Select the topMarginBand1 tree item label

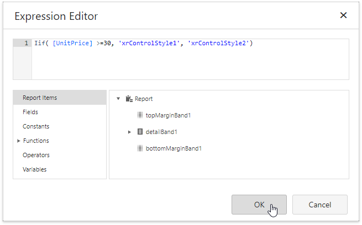[168, 115]
